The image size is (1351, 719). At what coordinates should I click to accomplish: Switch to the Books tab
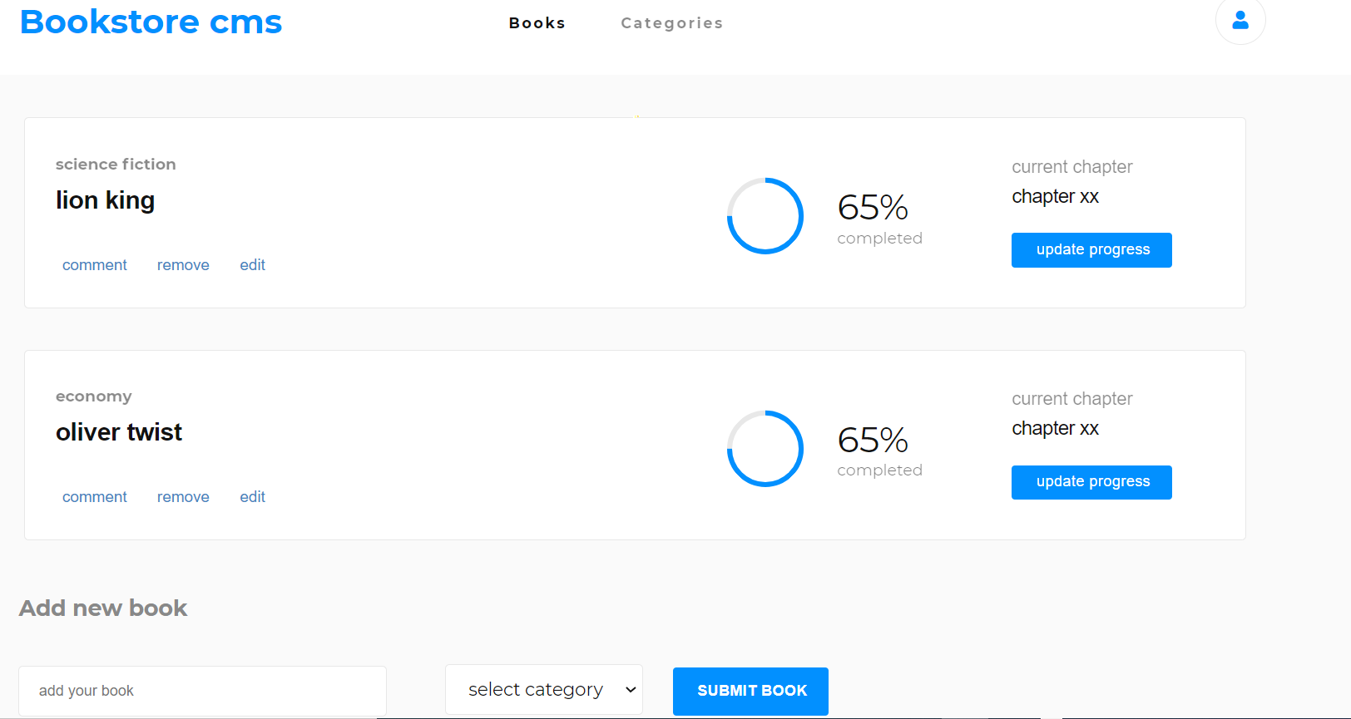pyautogui.click(x=537, y=22)
